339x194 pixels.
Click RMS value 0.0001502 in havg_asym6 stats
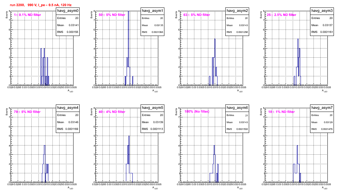coord(242,129)
